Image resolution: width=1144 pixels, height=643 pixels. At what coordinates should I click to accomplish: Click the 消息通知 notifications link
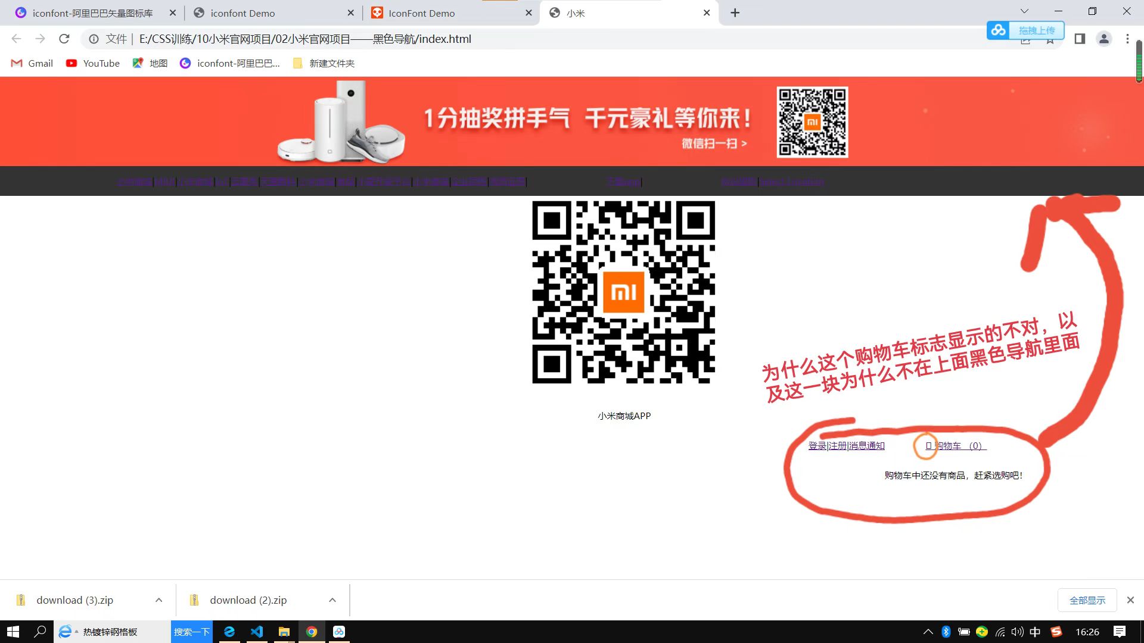tap(867, 445)
